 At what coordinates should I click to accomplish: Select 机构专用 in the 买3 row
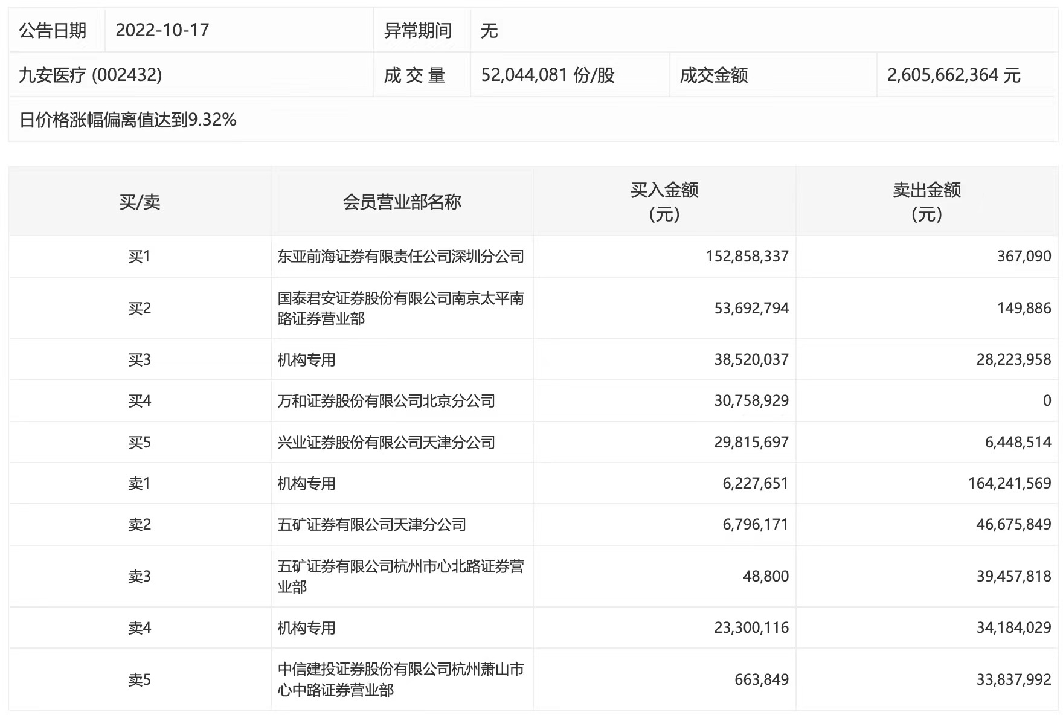[x=306, y=359]
